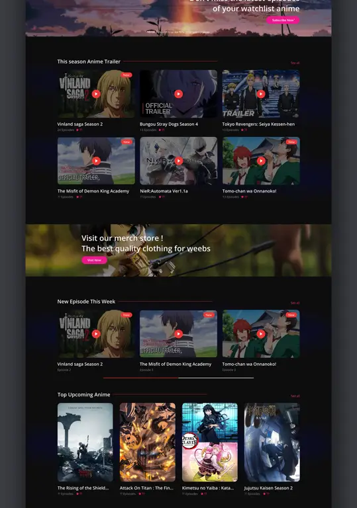
Task: Click 'Attack On Titan : The Fin...' title text
Action: pyautogui.click(x=146, y=488)
